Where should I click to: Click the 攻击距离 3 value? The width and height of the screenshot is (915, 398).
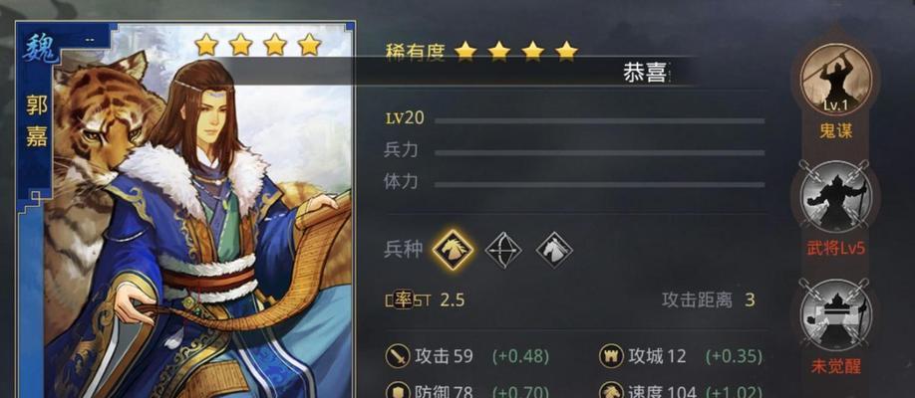[750, 300]
